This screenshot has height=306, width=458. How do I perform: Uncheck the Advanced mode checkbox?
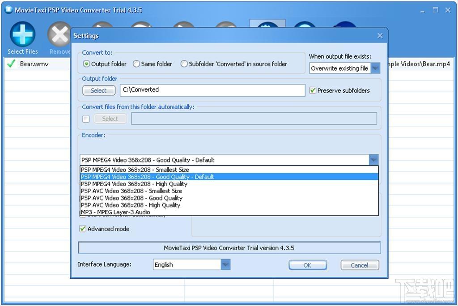(x=83, y=229)
